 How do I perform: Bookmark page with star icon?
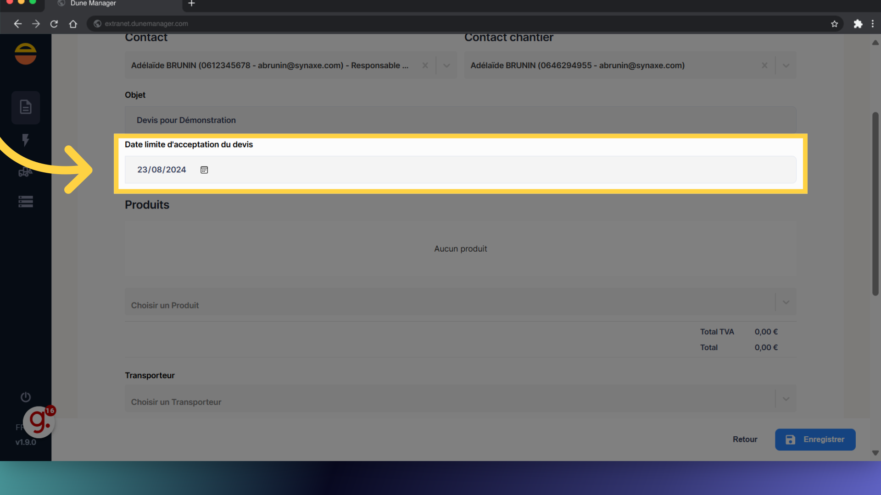pyautogui.click(x=834, y=24)
